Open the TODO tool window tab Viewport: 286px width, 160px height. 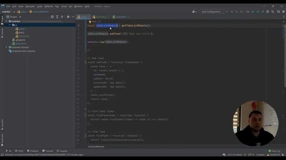[19, 151]
